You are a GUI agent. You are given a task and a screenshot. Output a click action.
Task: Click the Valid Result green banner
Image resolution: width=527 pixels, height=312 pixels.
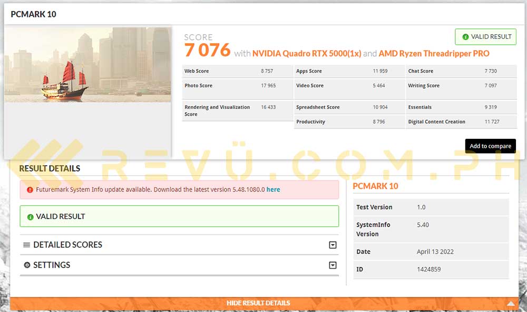tap(179, 216)
